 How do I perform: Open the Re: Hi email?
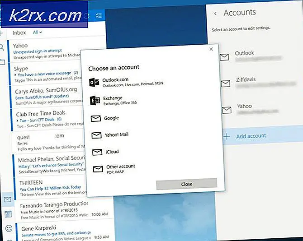[48, 142]
